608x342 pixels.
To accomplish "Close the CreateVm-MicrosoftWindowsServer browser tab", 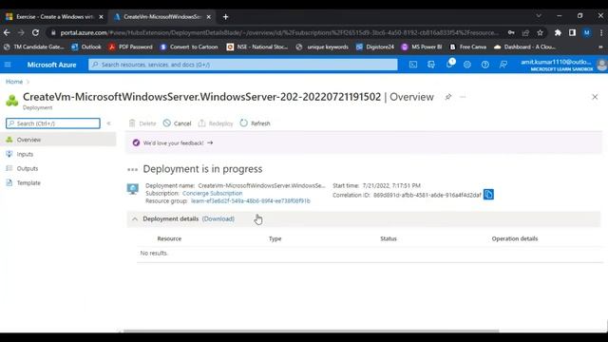I will (209, 17).
